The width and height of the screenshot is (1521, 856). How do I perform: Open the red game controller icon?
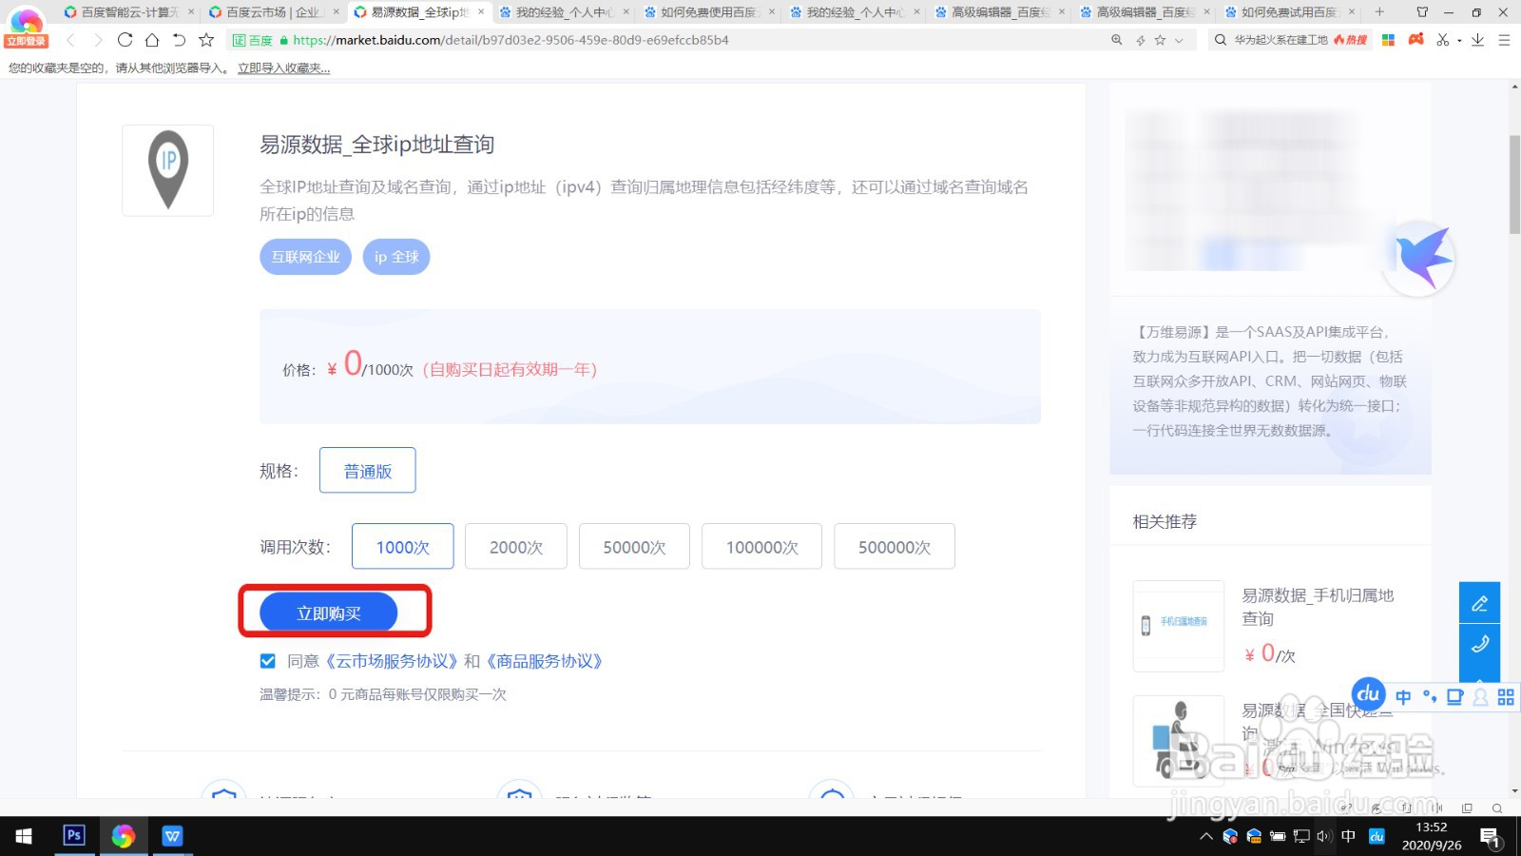tap(1416, 39)
